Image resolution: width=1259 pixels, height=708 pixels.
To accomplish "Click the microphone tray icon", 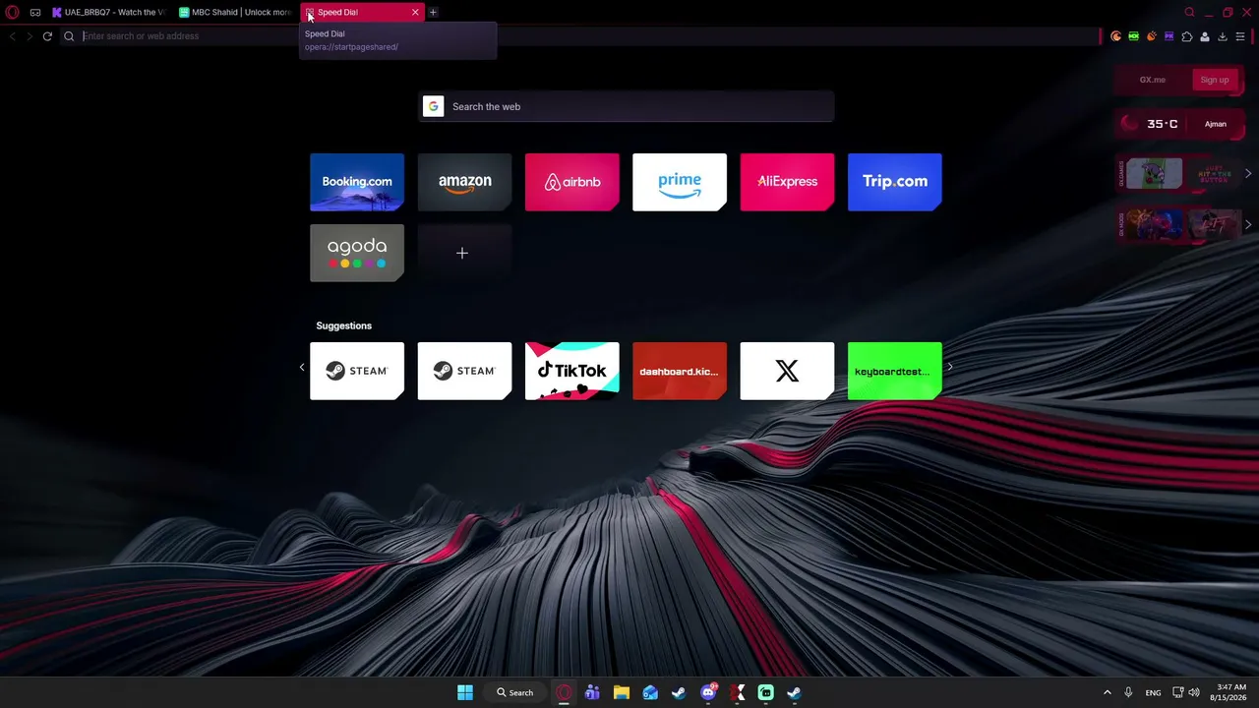I will 1128,692.
